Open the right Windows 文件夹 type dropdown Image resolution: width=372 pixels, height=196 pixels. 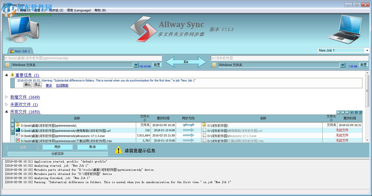pyautogui.click(x=343, y=65)
